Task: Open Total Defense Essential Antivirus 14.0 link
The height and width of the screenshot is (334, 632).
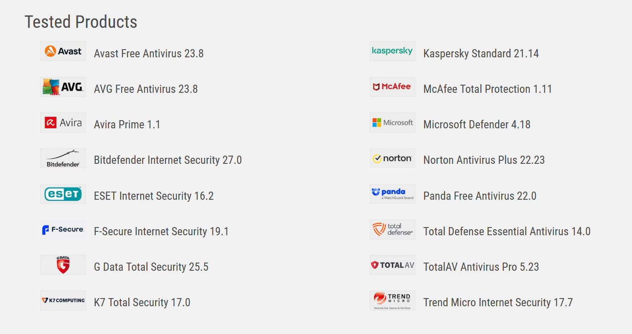Action: click(507, 231)
